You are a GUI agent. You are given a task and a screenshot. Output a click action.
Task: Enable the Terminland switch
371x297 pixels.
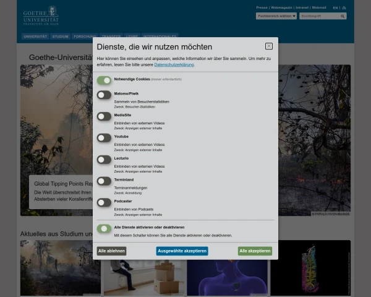pyautogui.click(x=104, y=181)
